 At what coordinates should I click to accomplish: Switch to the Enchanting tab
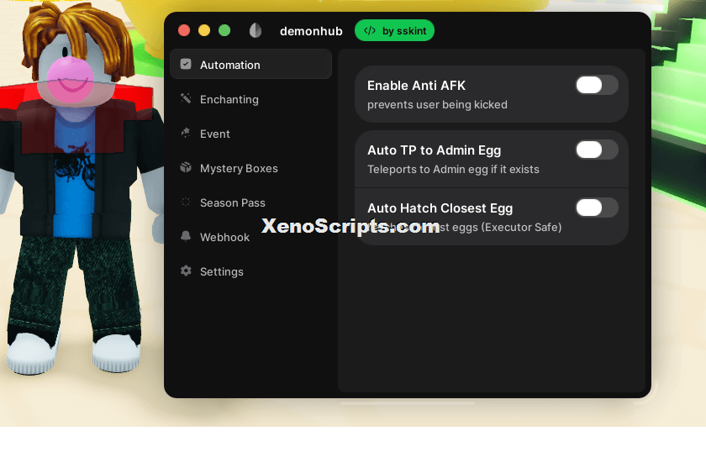pos(250,99)
